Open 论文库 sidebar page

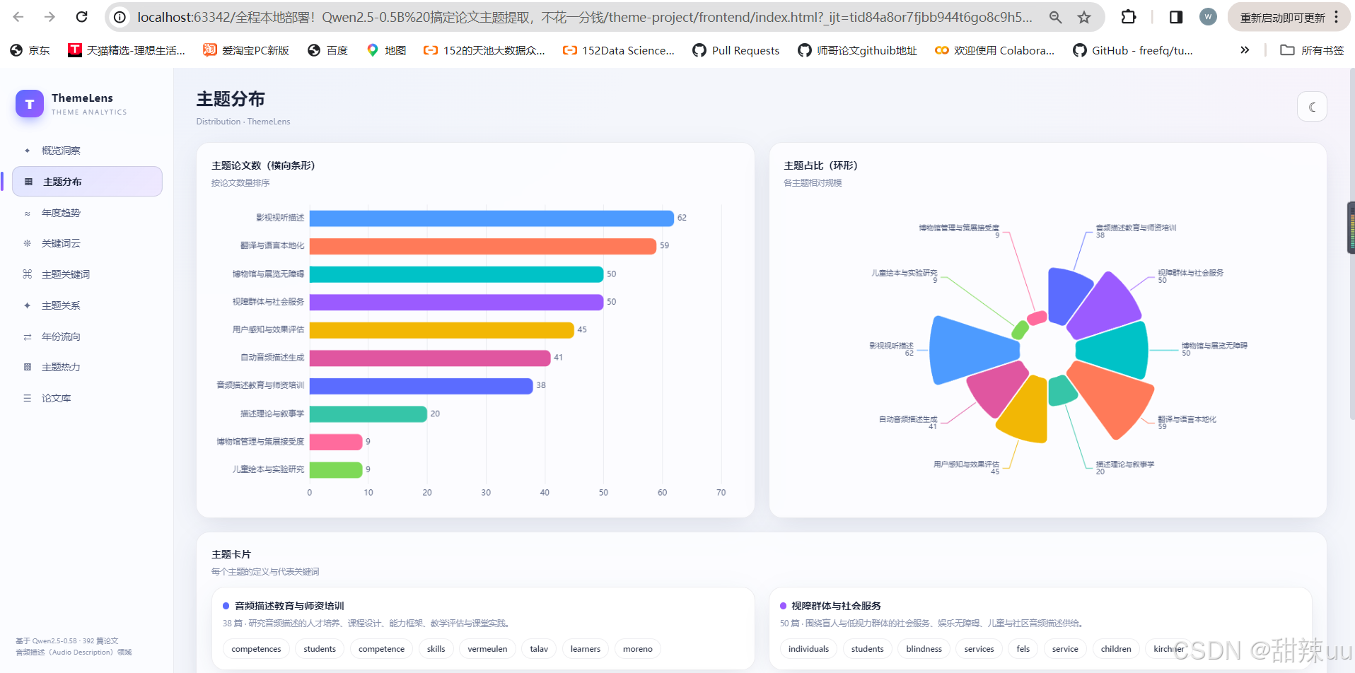[x=87, y=398]
